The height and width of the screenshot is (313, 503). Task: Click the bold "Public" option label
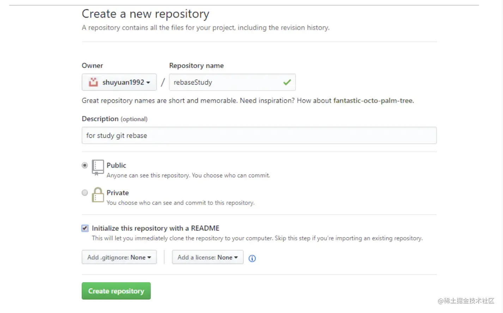(116, 165)
